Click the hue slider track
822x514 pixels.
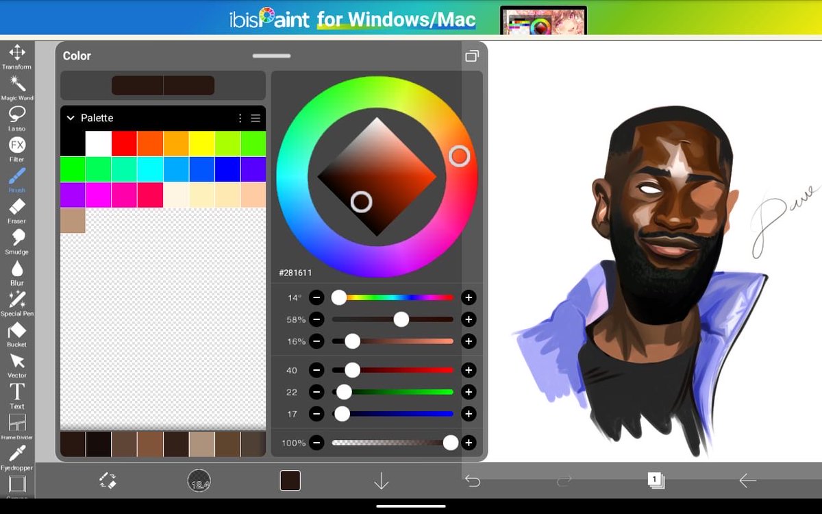click(393, 297)
